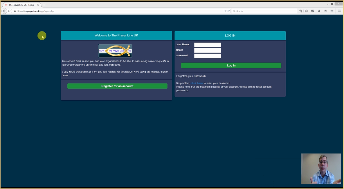This screenshot has height=189, width=344.
Task: Click the green Log in button
Action: pos(231,65)
